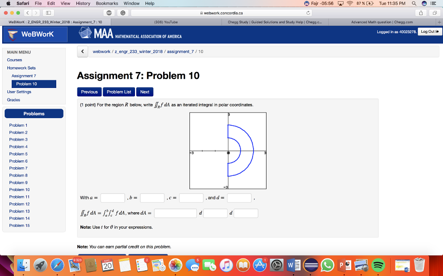Image resolution: width=443 pixels, height=276 pixels.
Task: Click the Log Out button
Action: tap(430, 31)
